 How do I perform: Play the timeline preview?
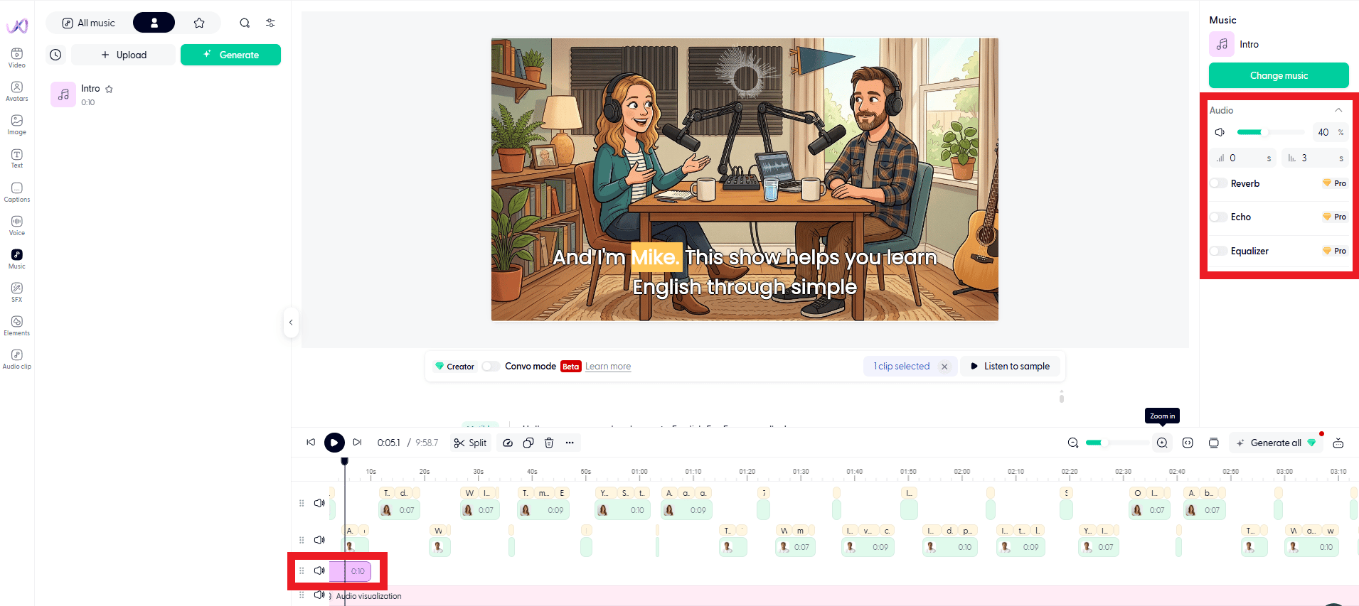click(334, 443)
